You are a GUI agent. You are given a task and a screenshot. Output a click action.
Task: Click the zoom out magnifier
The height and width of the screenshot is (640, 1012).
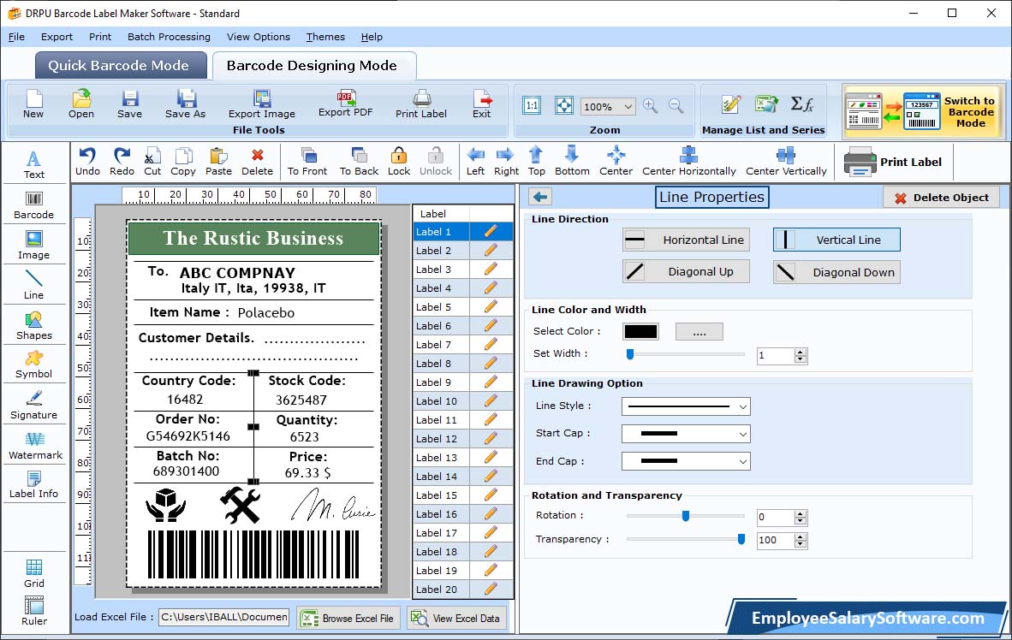click(676, 106)
